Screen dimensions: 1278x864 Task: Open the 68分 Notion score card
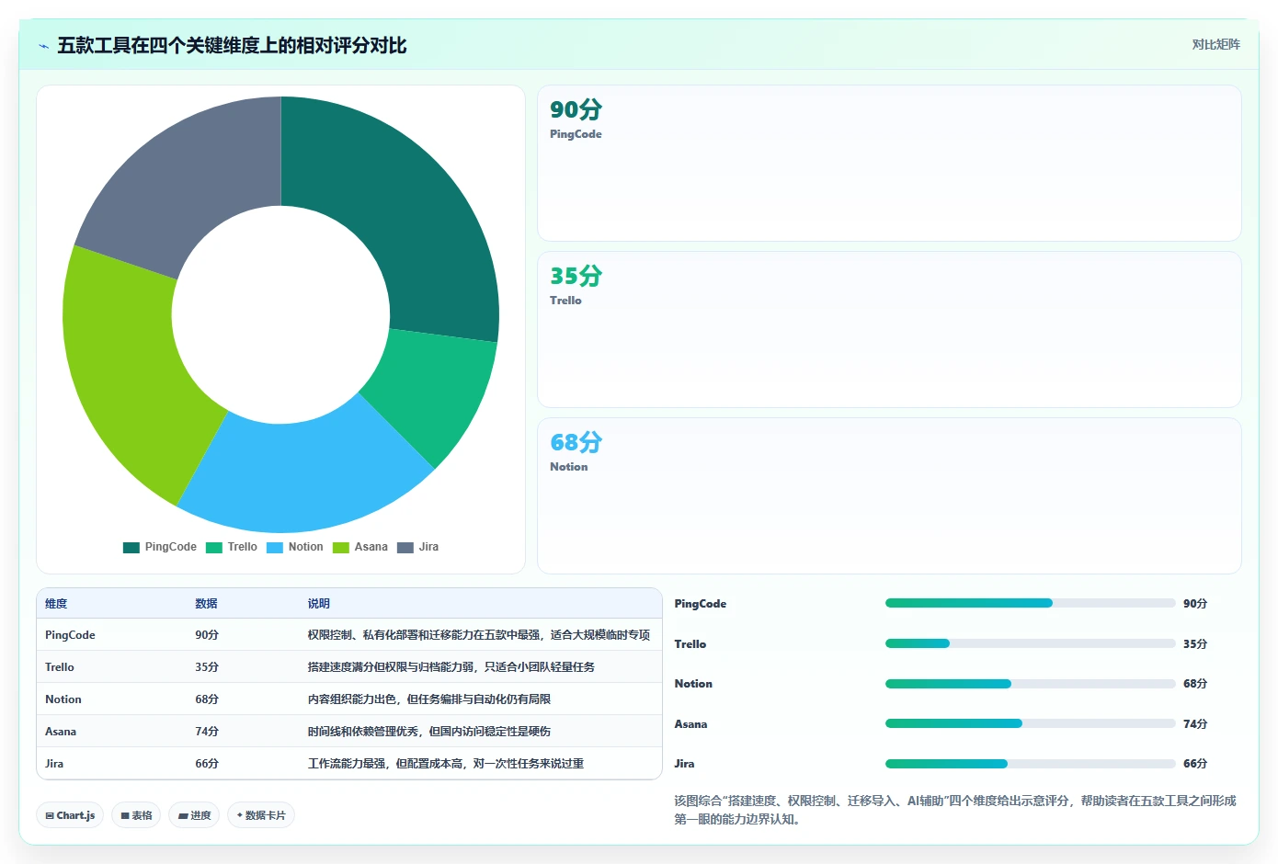pyautogui.click(x=889, y=496)
